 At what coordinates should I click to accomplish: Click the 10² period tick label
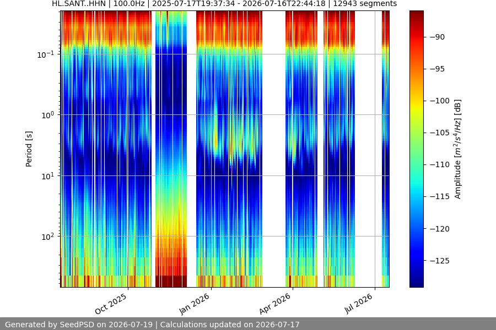click(x=48, y=237)
